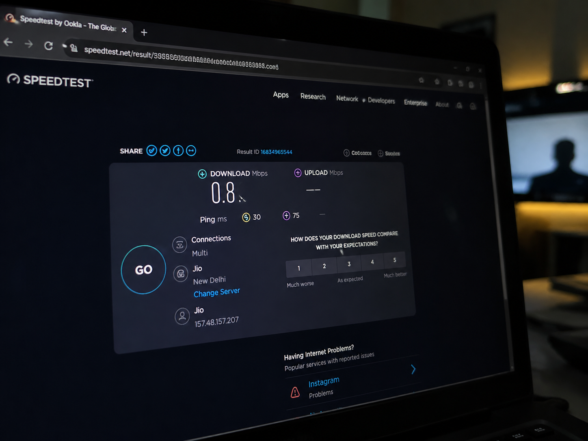Open the Enterprise menu
The image size is (588, 441).
coord(415,103)
